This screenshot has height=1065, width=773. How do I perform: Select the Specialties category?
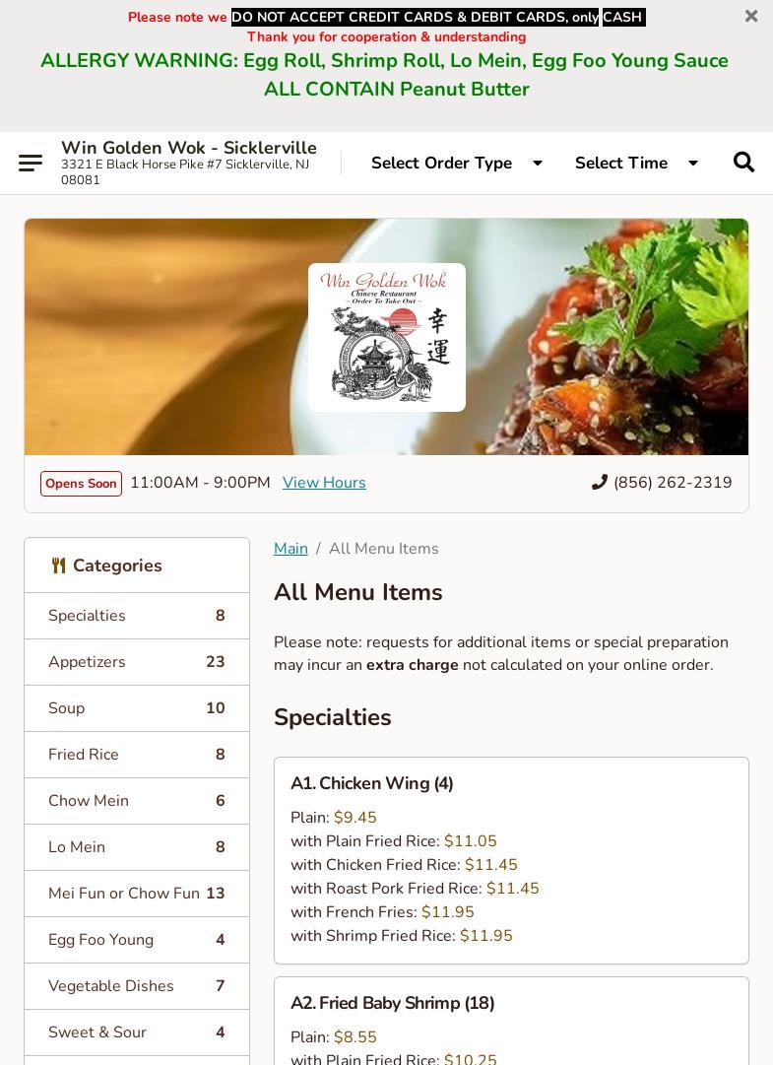(137, 616)
